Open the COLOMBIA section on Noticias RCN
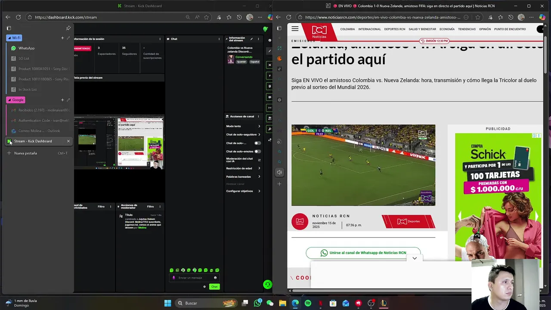Screen dimensions: 551x310 (347, 29)
